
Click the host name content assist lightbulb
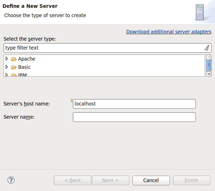(x=71, y=100)
